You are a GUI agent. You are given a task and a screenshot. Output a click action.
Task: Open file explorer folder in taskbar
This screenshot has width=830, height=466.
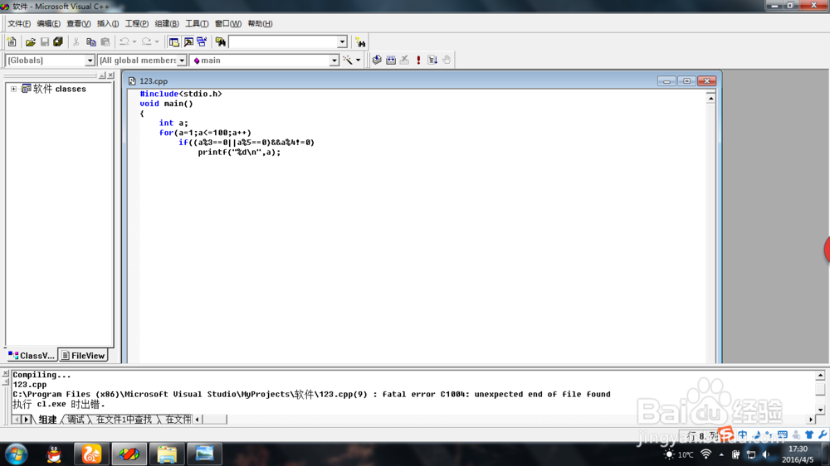click(167, 454)
